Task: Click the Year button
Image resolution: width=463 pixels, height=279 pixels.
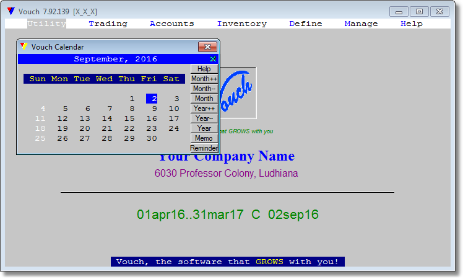Action: [204, 128]
